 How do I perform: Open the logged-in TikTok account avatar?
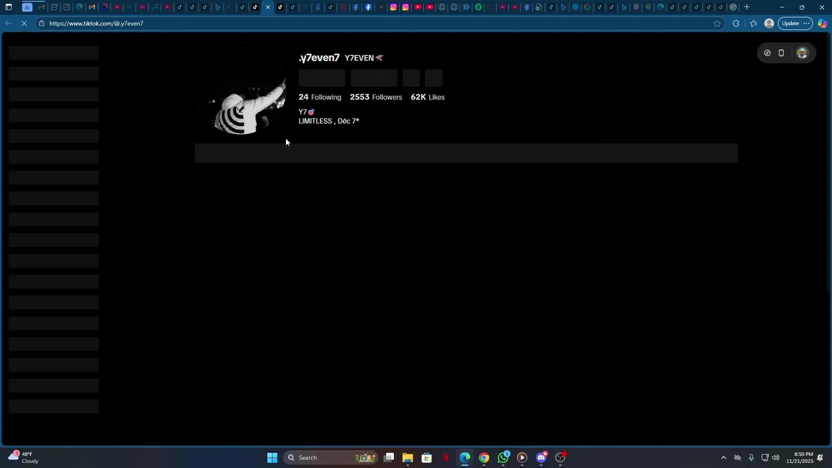pos(802,53)
